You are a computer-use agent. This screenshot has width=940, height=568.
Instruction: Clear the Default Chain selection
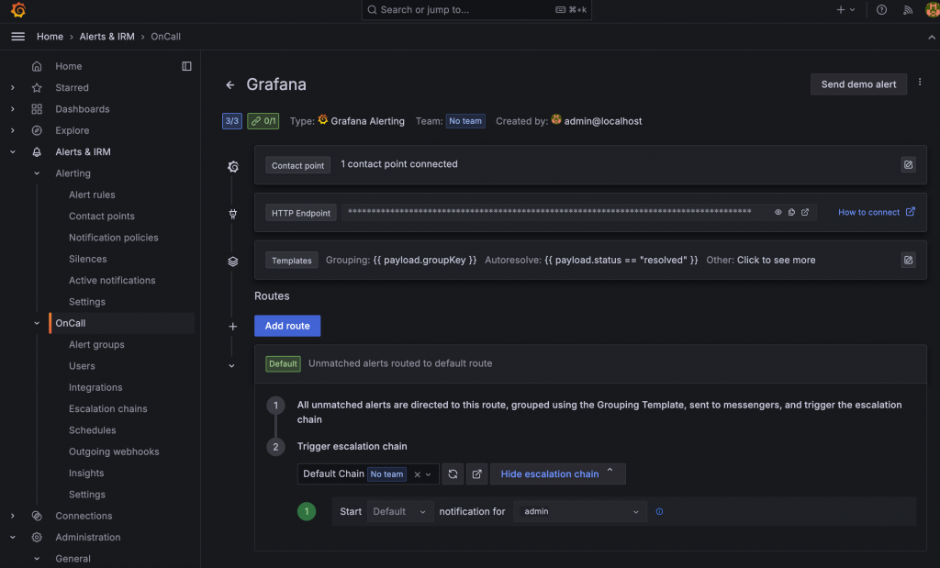[418, 474]
